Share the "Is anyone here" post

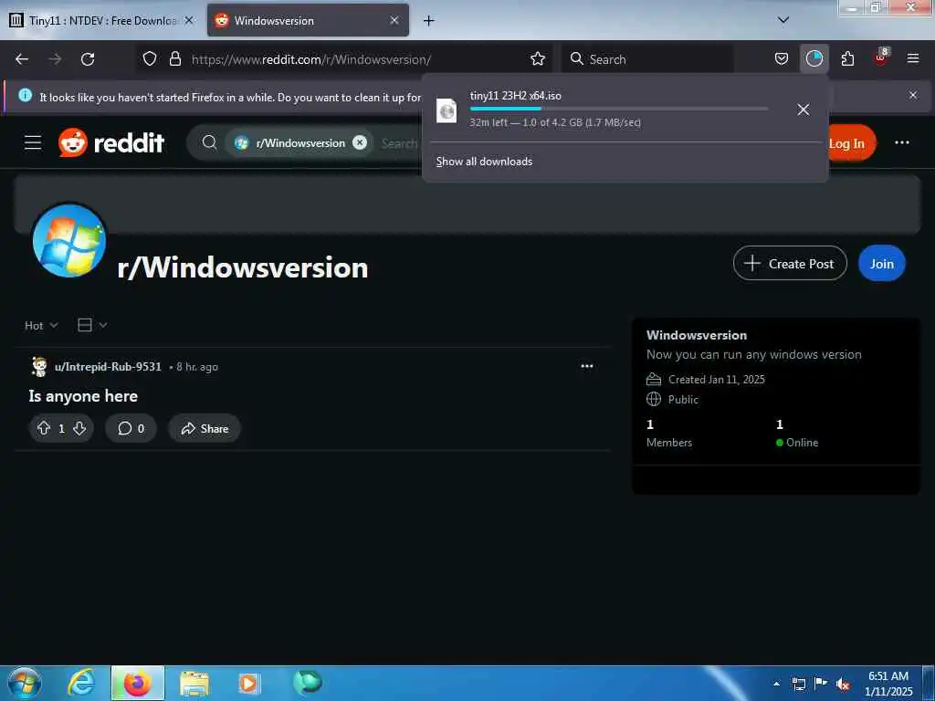tap(205, 429)
